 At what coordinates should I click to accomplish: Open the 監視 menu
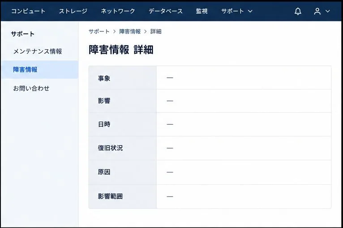coord(202,11)
